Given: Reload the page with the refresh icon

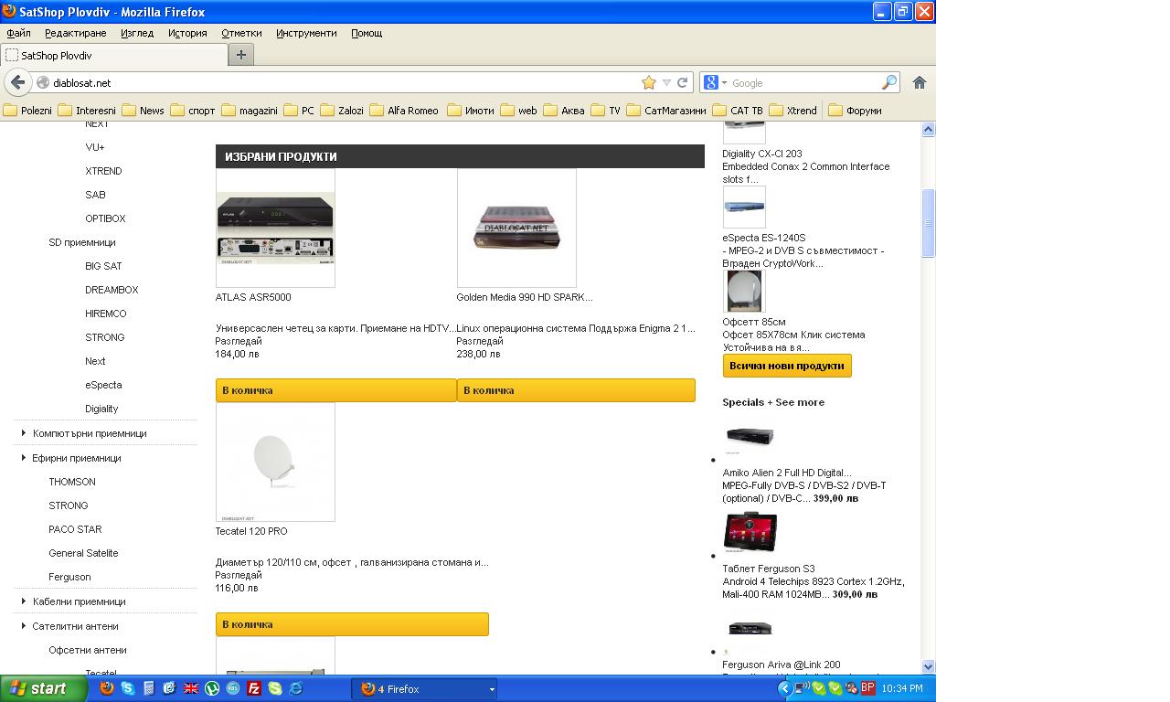Looking at the screenshot, I should (x=682, y=82).
